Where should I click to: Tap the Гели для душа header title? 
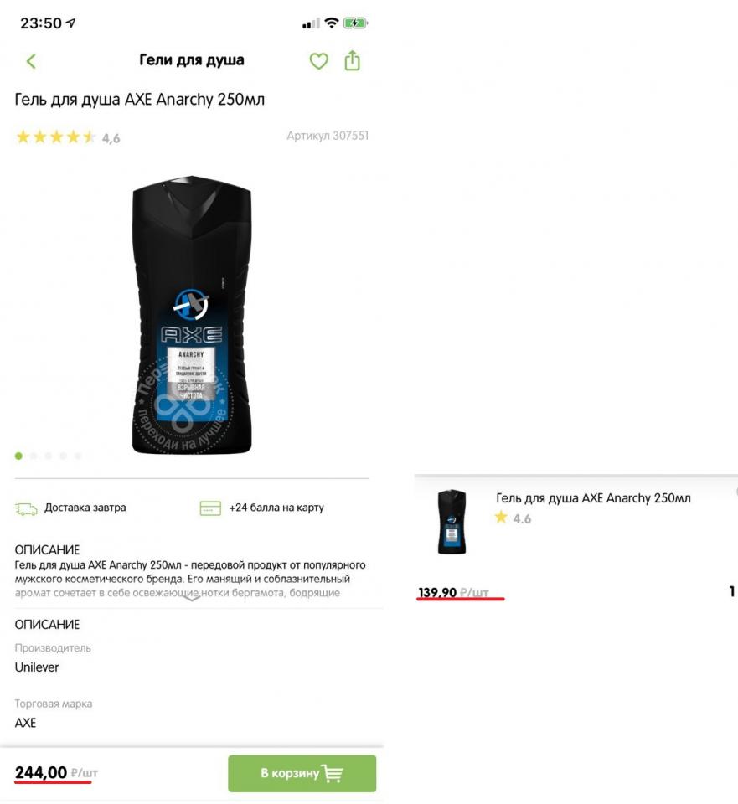point(192,60)
